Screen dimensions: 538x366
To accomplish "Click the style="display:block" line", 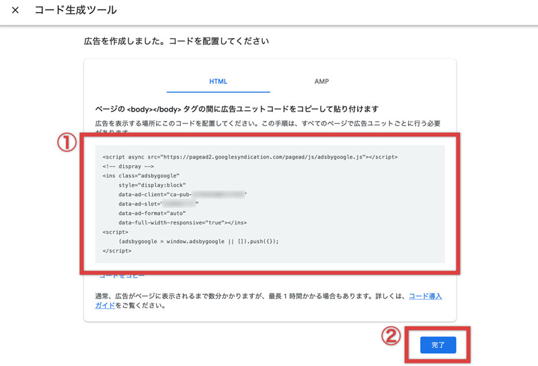I will click(x=152, y=185).
